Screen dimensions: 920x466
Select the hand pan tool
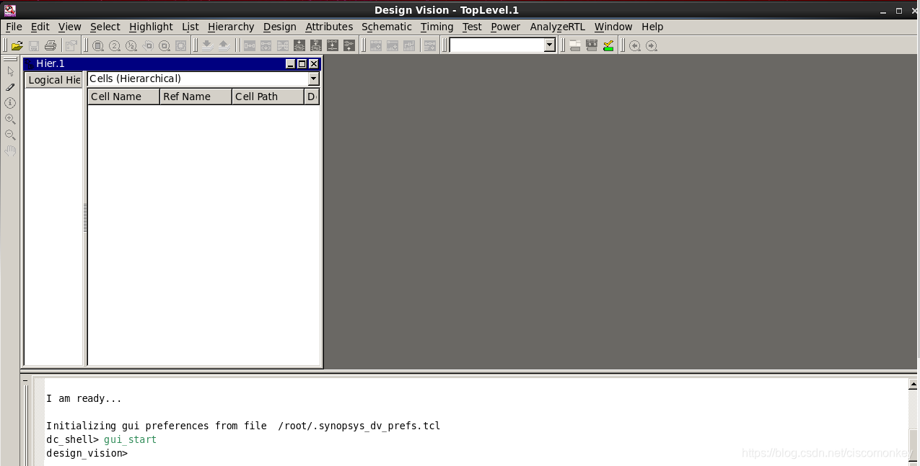pos(10,151)
